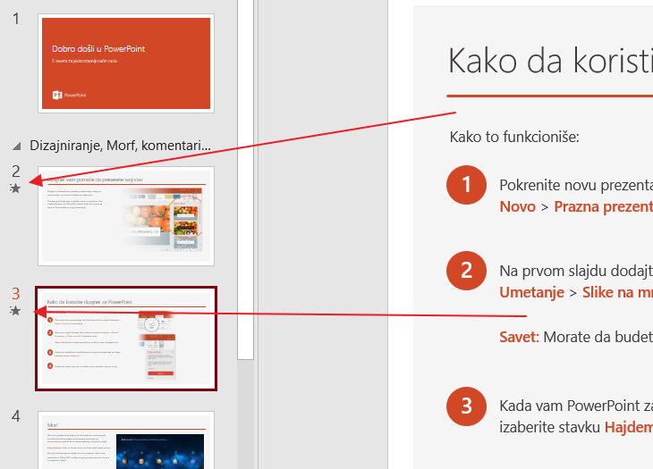Click slide number 4 label
The height and width of the screenshot is (469, 653).
[x=16, y=416]
